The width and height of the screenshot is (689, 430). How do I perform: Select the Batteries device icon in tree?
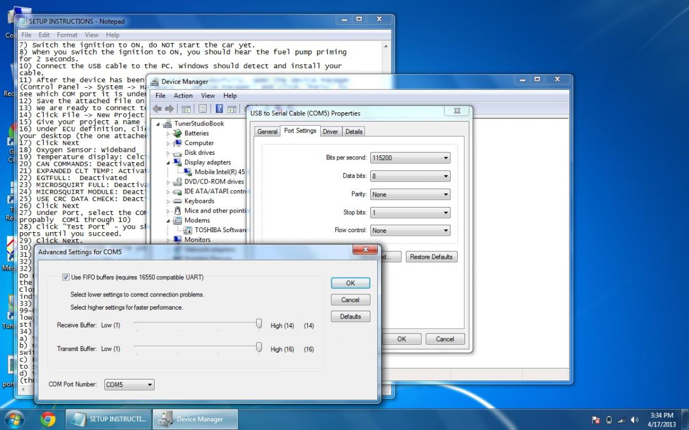(177, 133)
